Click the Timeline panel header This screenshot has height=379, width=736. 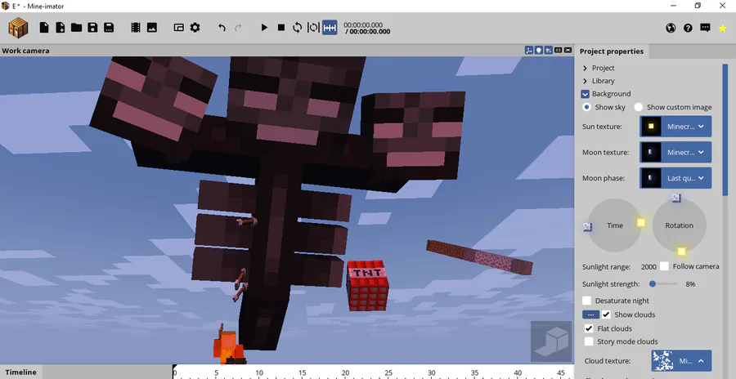pyautogui.click(x=20, y=372)
